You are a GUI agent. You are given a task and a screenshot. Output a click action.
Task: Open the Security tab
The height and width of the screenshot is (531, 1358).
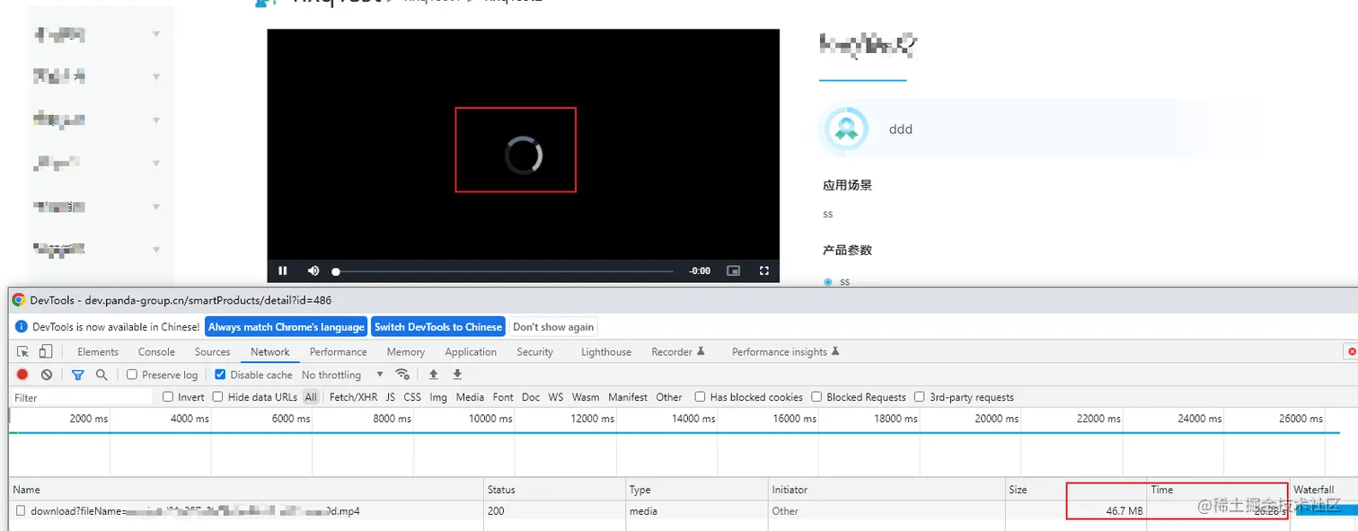pos(535,352)
